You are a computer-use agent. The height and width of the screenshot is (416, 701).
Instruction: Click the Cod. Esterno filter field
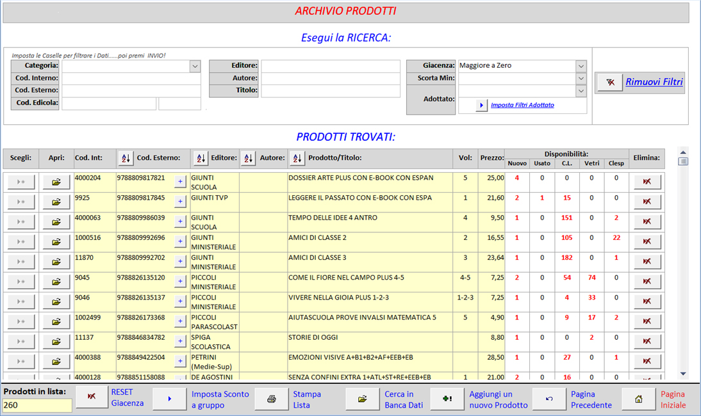click(x=131, y=91)
